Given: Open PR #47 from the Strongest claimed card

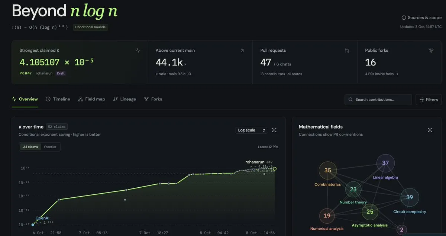Looking at the screenshot, I should [x=26, y=73].
